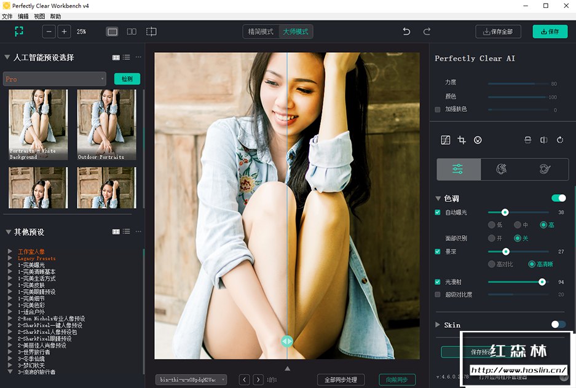The height and width of the screenshot is (388, 576).
Task: Uncheck the 光漫射 checkbox
Action: (x=438, y=282)
